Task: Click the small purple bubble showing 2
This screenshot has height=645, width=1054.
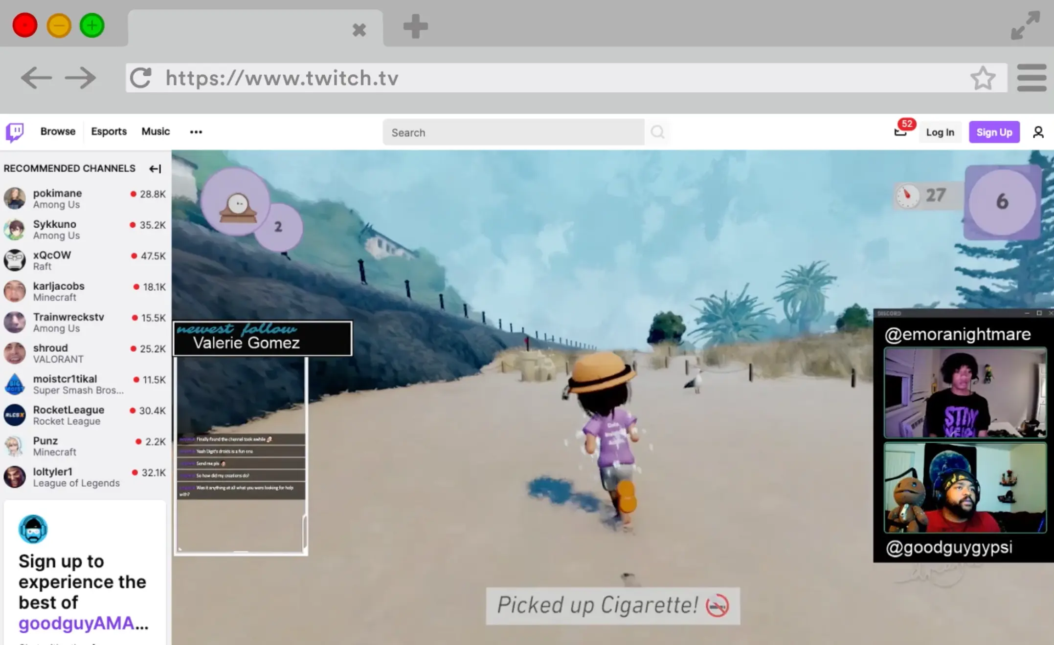Action: tap(278, 227)
